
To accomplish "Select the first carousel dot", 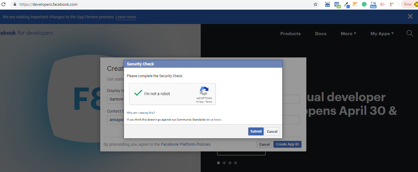I will (x=218, y=163).
